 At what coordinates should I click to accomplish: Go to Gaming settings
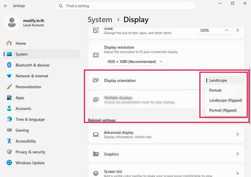click(42, 130)
